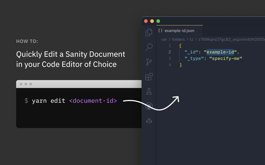Open the Extensions blocks icon
265x165 pixels.
(149, 77)
